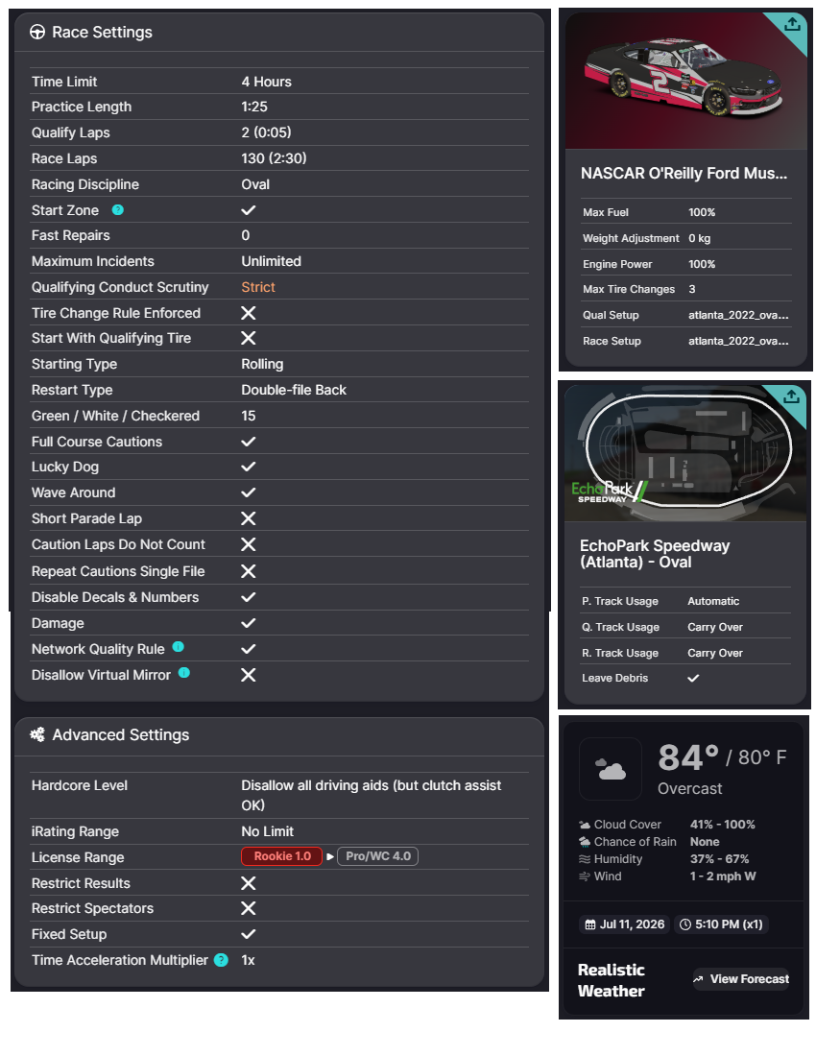Click the checkmark in the Start Zone row
The image size is (816, 1056).
(x=249, y=210)
